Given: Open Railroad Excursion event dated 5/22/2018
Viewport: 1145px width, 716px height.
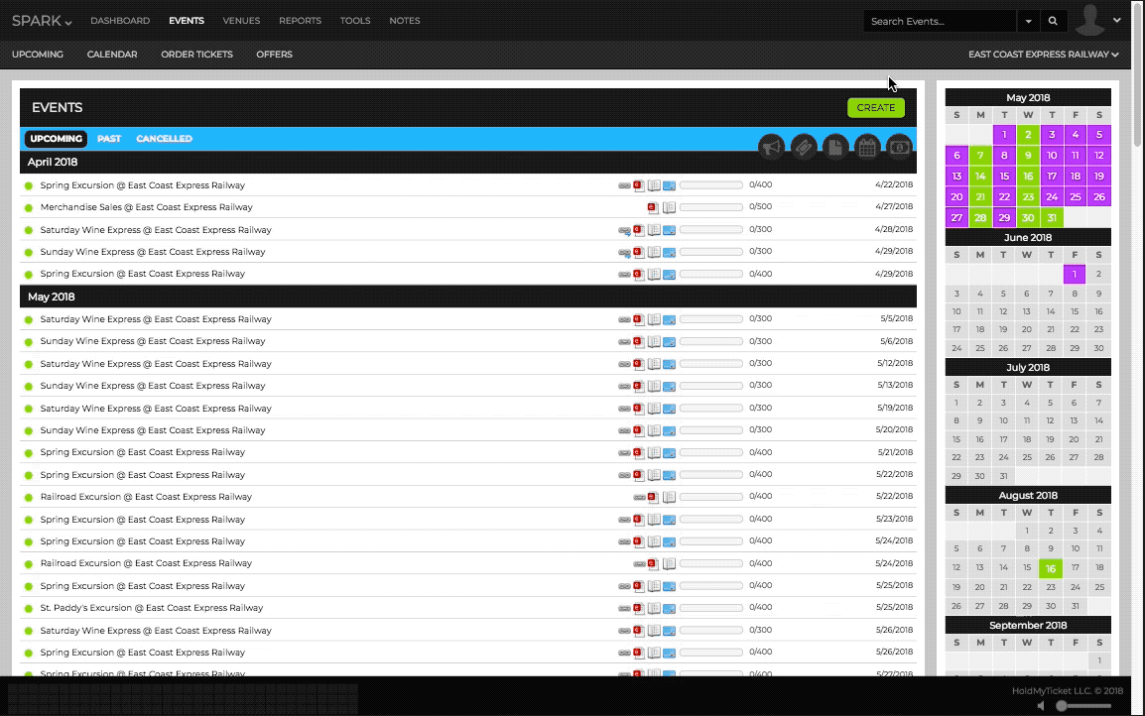Looking at the screenshot, I should pyautogui.click(x=146, y=497).
